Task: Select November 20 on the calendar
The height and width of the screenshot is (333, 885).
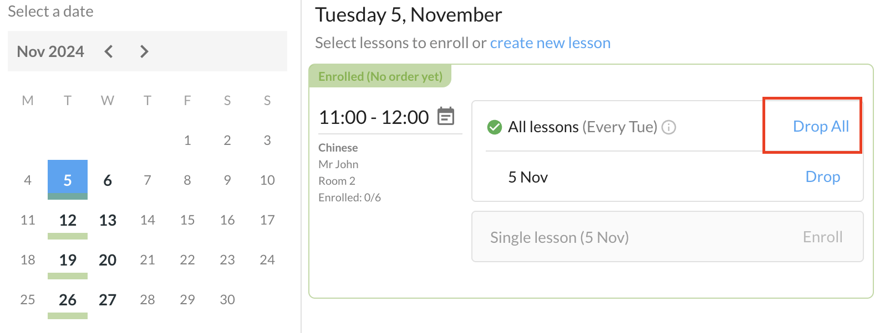Action: (108, 260)
